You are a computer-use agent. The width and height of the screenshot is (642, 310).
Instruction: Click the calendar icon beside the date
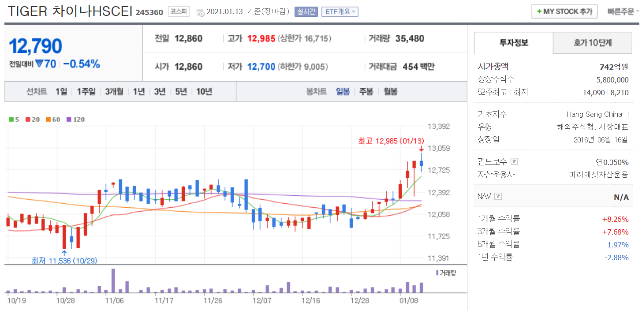point(201,12)
